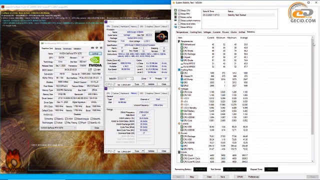Click the AIDA64 title bar app icon
The height and width of the screenshot is (180, 320).
pyautogui.click(x=174, y=2)
